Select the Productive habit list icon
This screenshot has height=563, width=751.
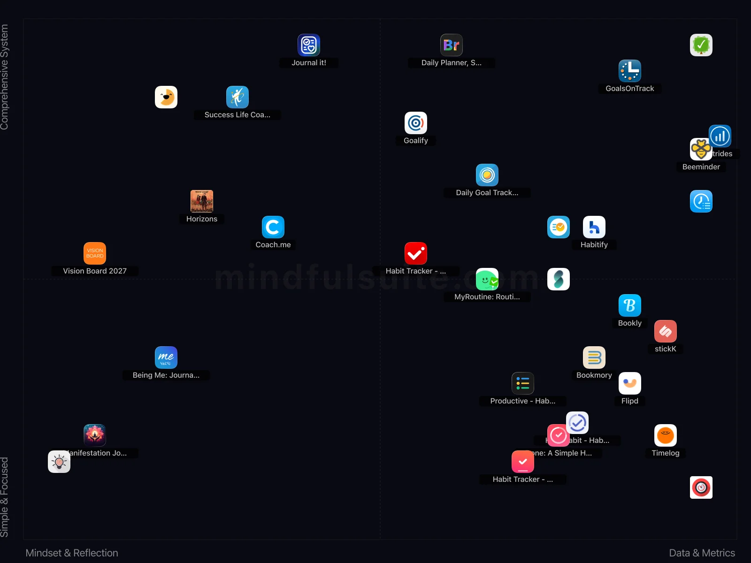[x=522, y=383]
